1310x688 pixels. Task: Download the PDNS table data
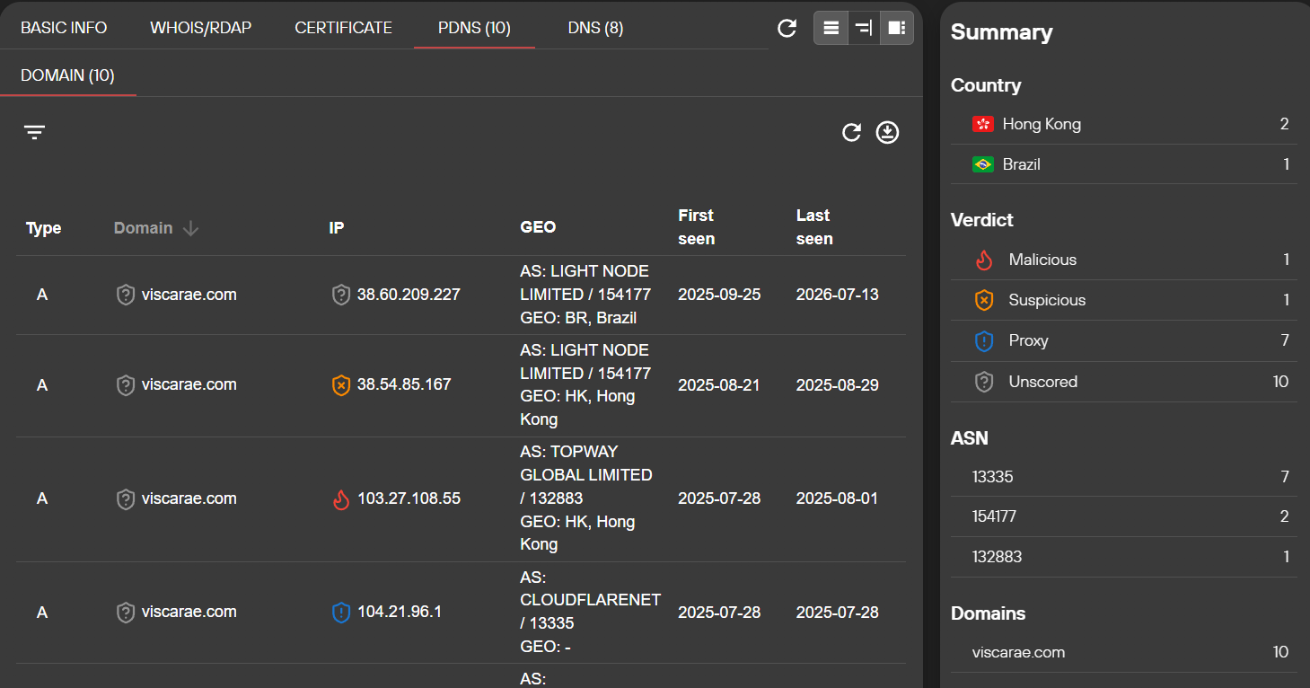click(887, 133)
